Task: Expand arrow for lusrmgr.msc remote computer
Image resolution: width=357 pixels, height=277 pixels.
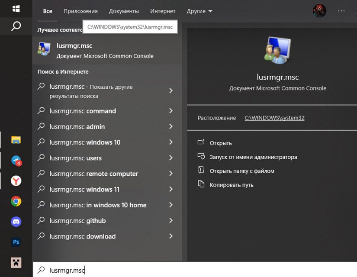Action: click(171, 174)
